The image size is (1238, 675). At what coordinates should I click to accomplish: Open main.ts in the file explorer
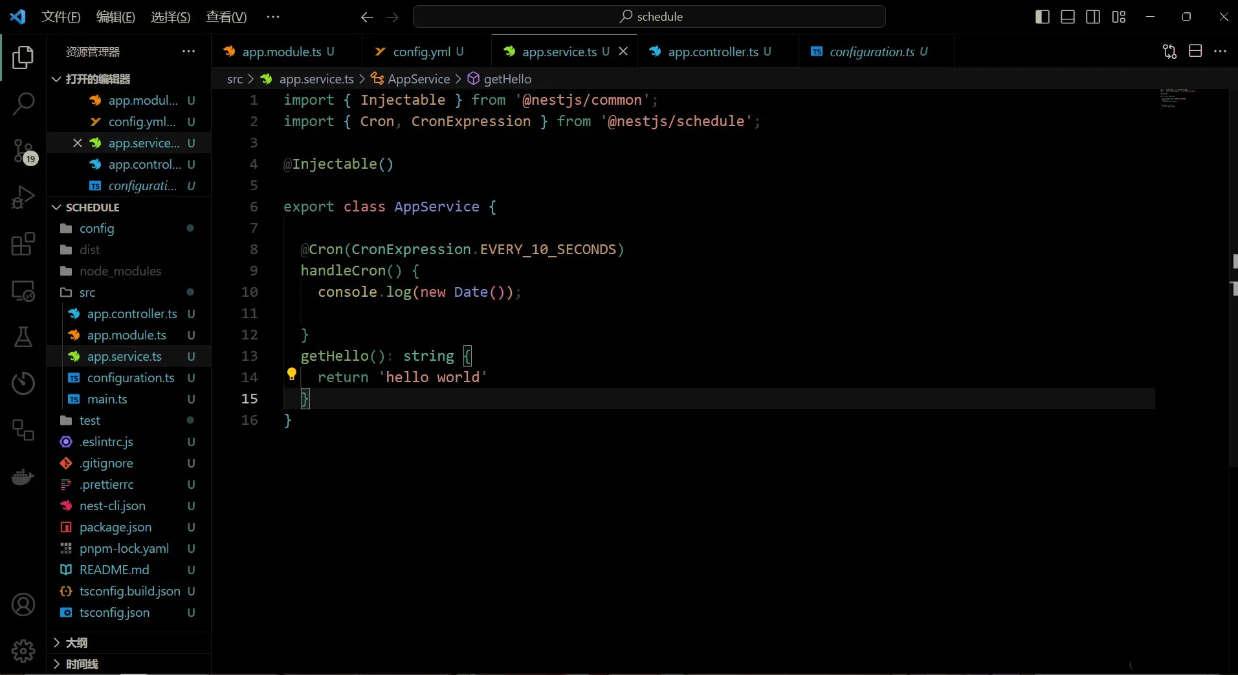107,399
